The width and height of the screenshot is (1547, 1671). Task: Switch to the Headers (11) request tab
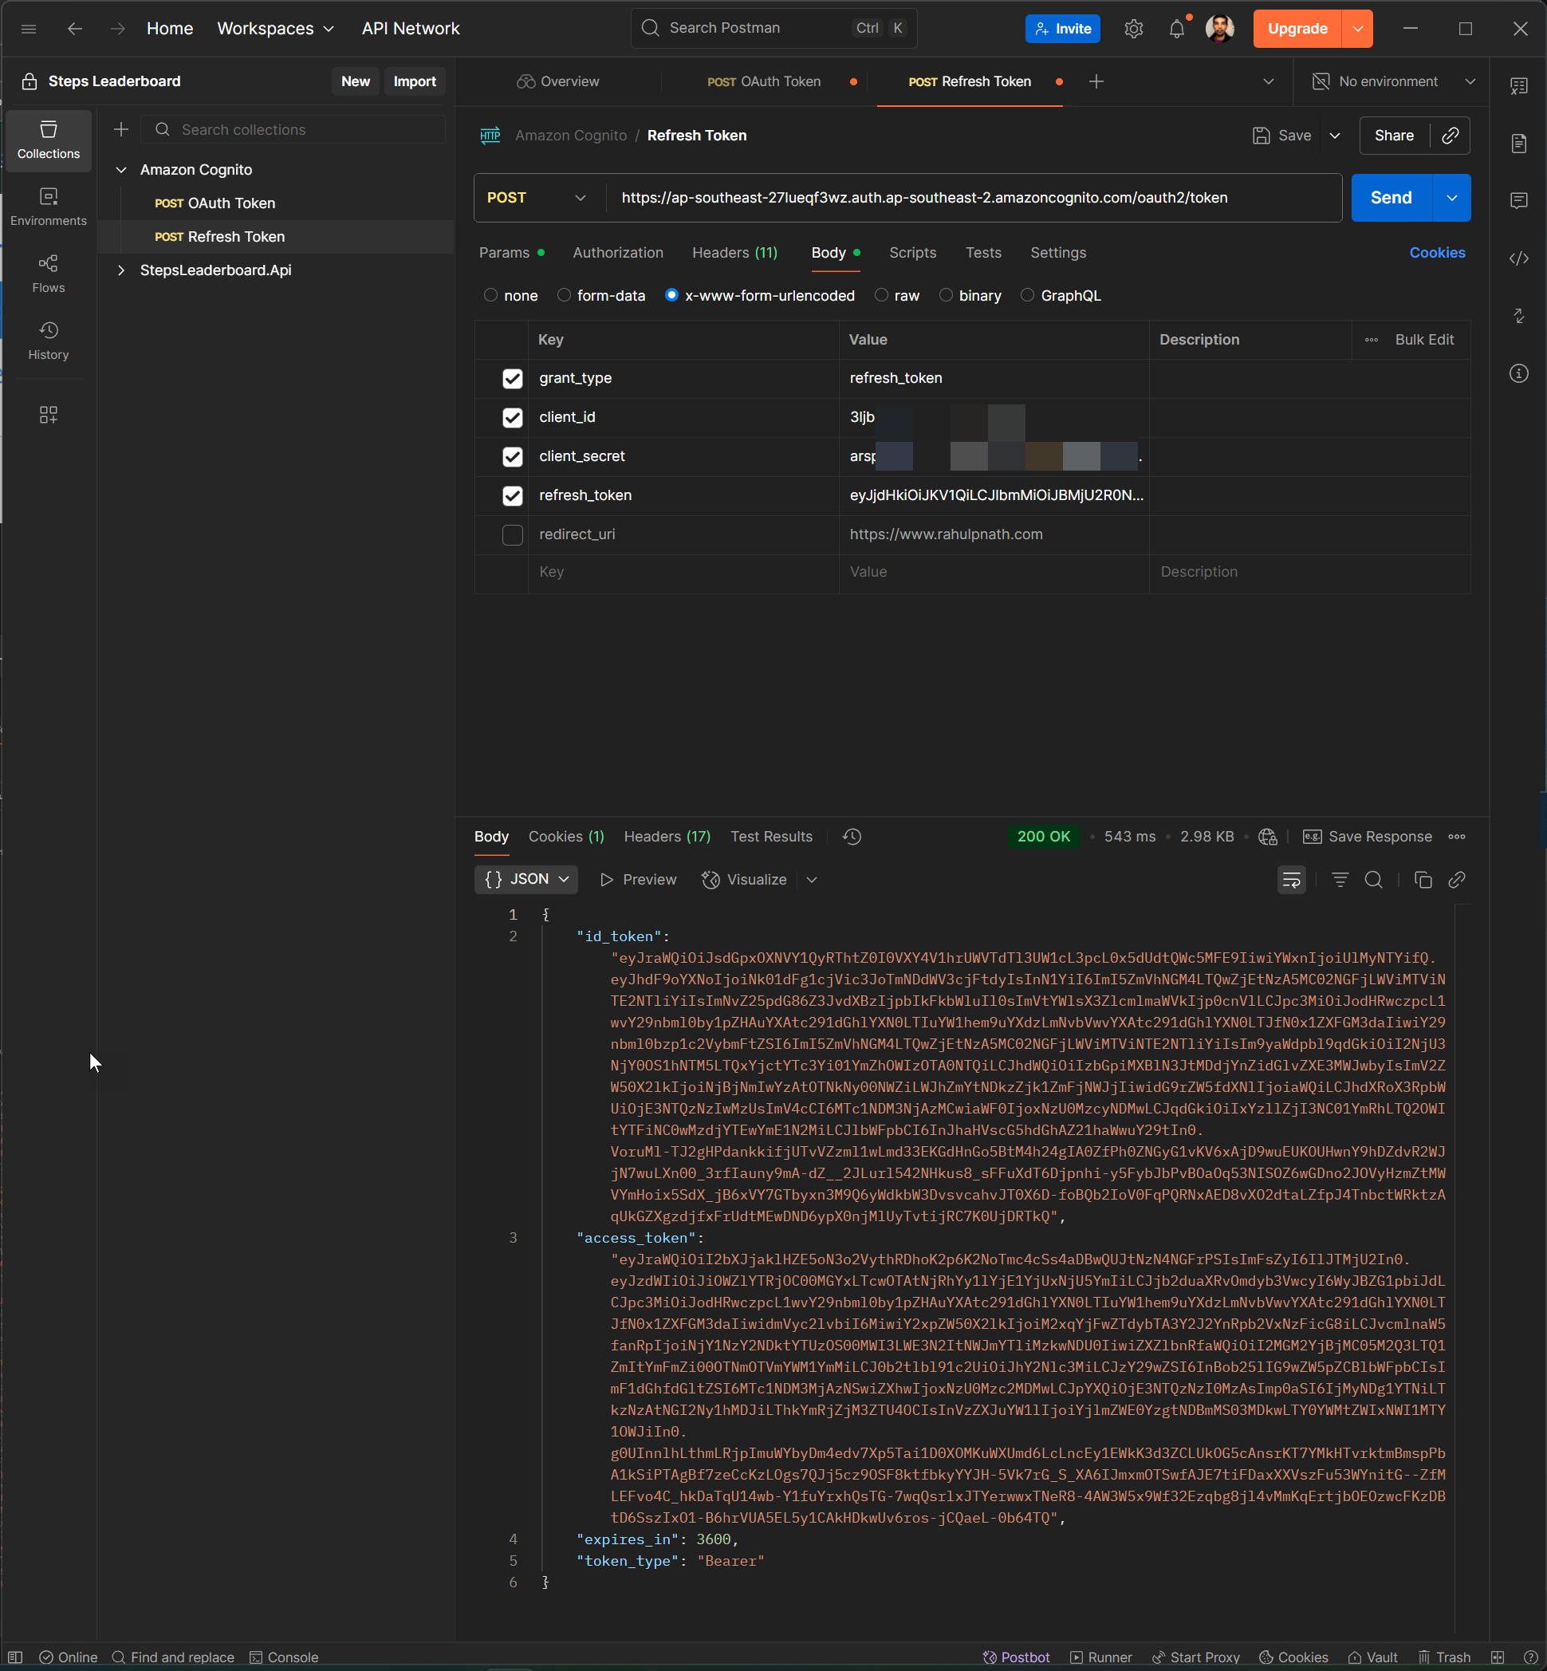(734, 253)
